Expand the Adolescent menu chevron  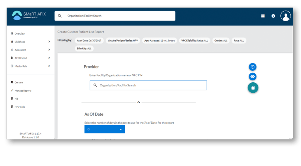tap(49, 50)
